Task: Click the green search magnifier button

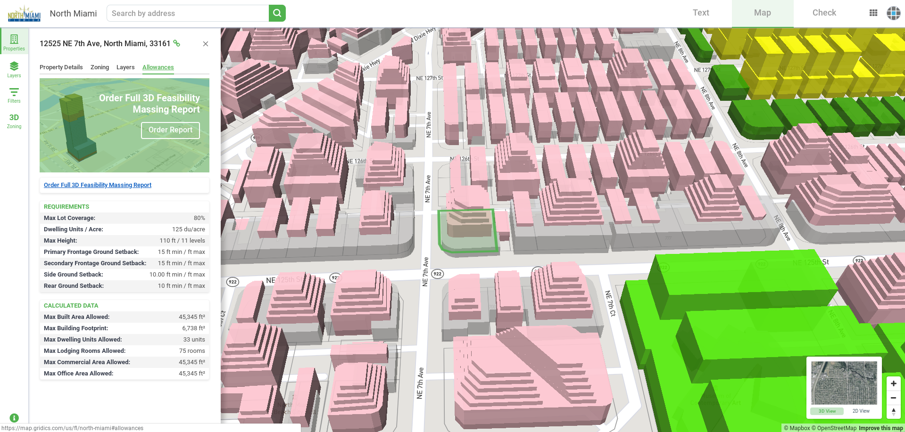Action: pyautogui.click(x=277, y=13)
